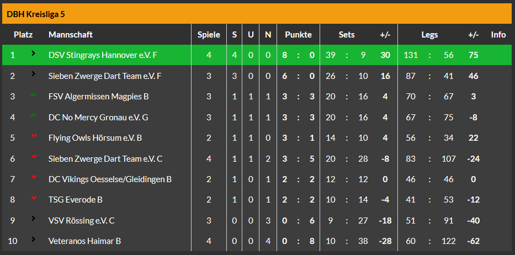Open the DSV Stingrays Hannover e.V. F team

pos(103,55)
